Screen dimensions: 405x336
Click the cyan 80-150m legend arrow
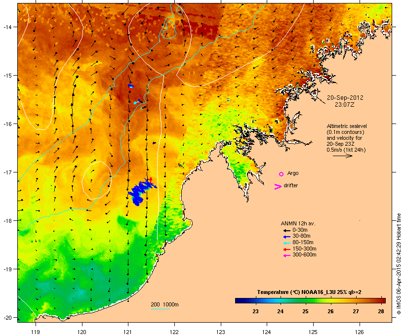click(286, 243)
